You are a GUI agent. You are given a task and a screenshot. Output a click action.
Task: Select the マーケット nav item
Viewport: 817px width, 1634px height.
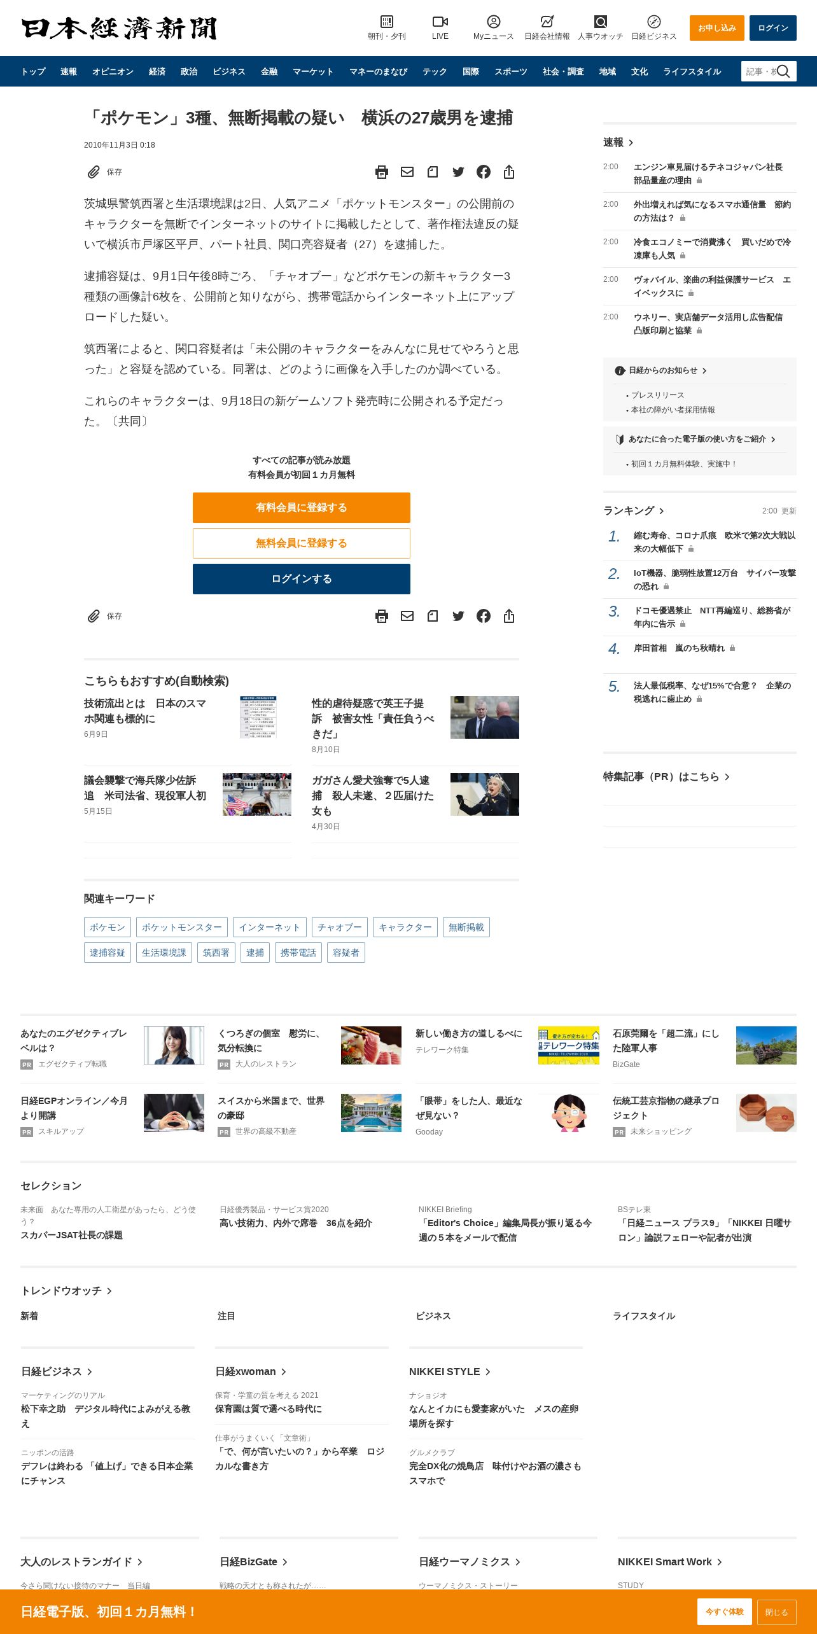[313, 71]
